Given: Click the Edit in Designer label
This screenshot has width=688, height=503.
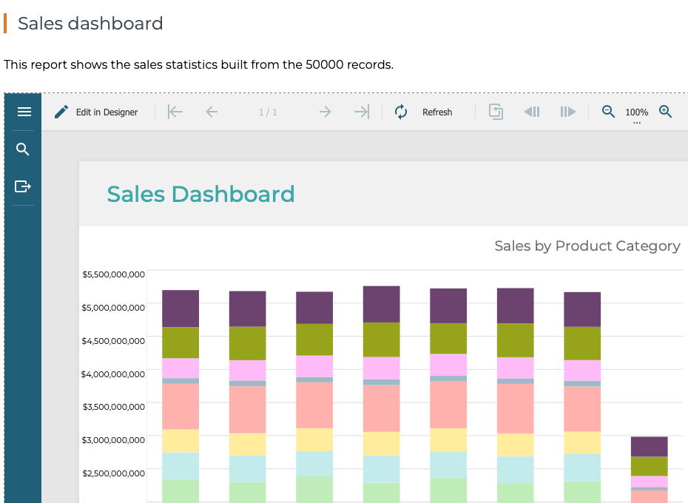Looking at the screenshot, I should (107, 112).
